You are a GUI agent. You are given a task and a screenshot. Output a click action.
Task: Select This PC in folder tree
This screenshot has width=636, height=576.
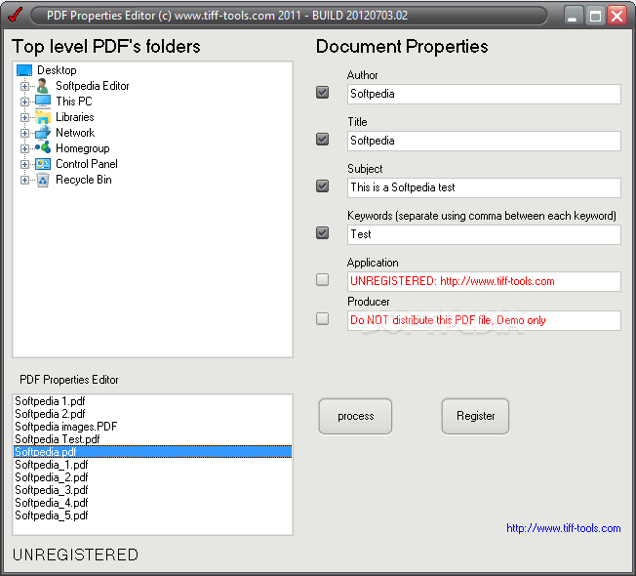pyautogui.click(x=74, y=102)
